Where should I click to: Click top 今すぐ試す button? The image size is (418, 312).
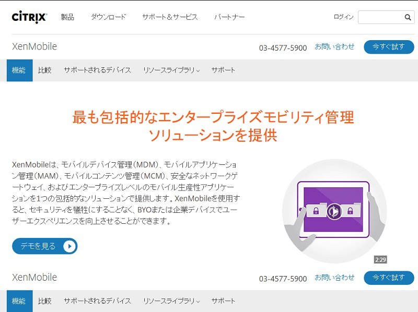point(389,47)
